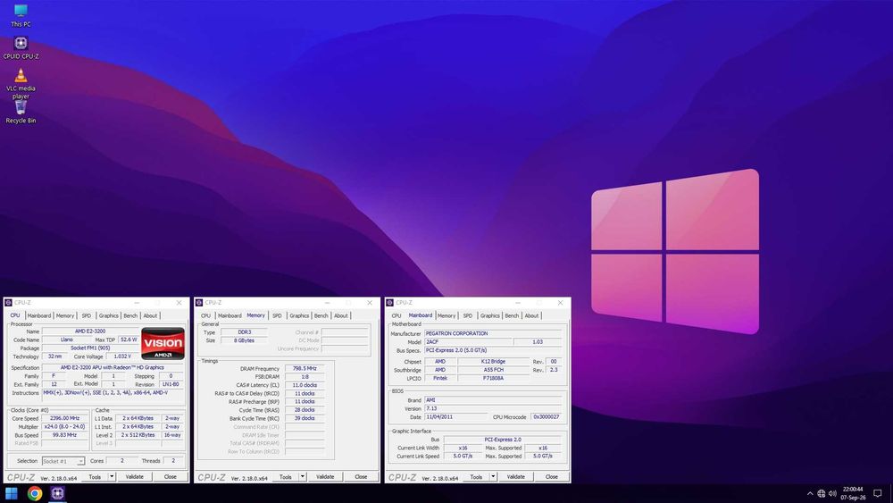Click title icon of right CPU-Z window
Image resolution: width=893 pixels, height=503 pixels.
[x=390, y=303]
